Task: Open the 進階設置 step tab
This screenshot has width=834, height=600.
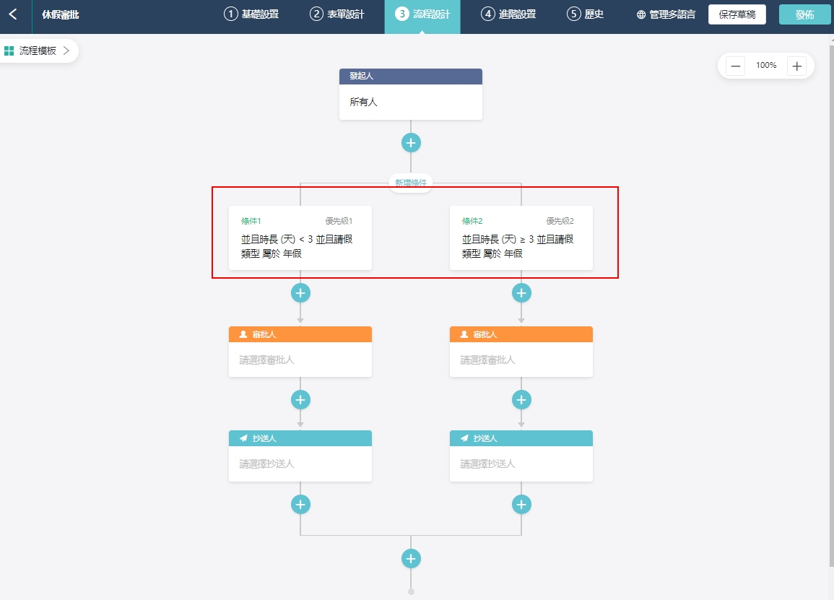Action: click(508, 14)
